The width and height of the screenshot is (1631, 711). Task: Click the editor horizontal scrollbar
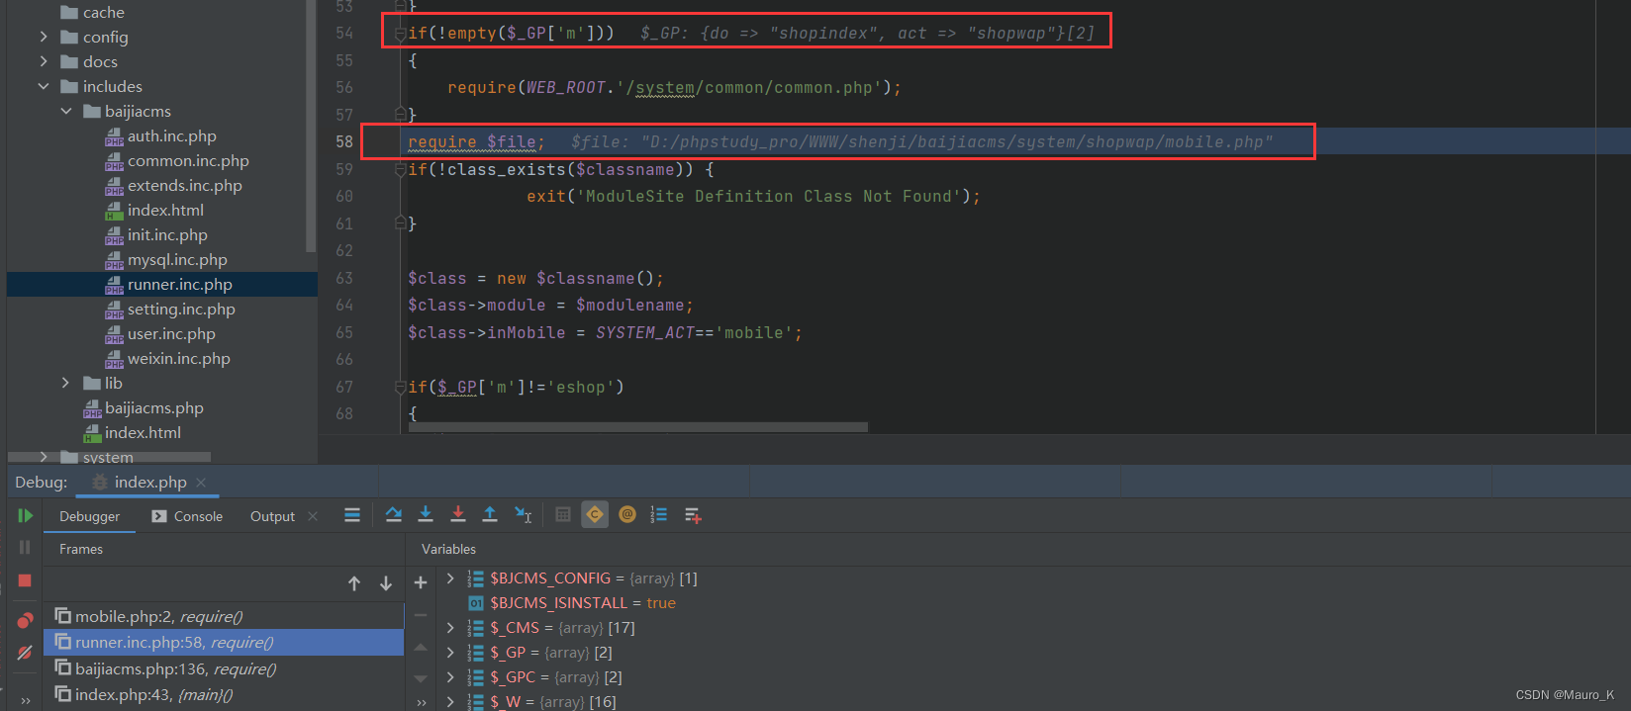[637, 427]
